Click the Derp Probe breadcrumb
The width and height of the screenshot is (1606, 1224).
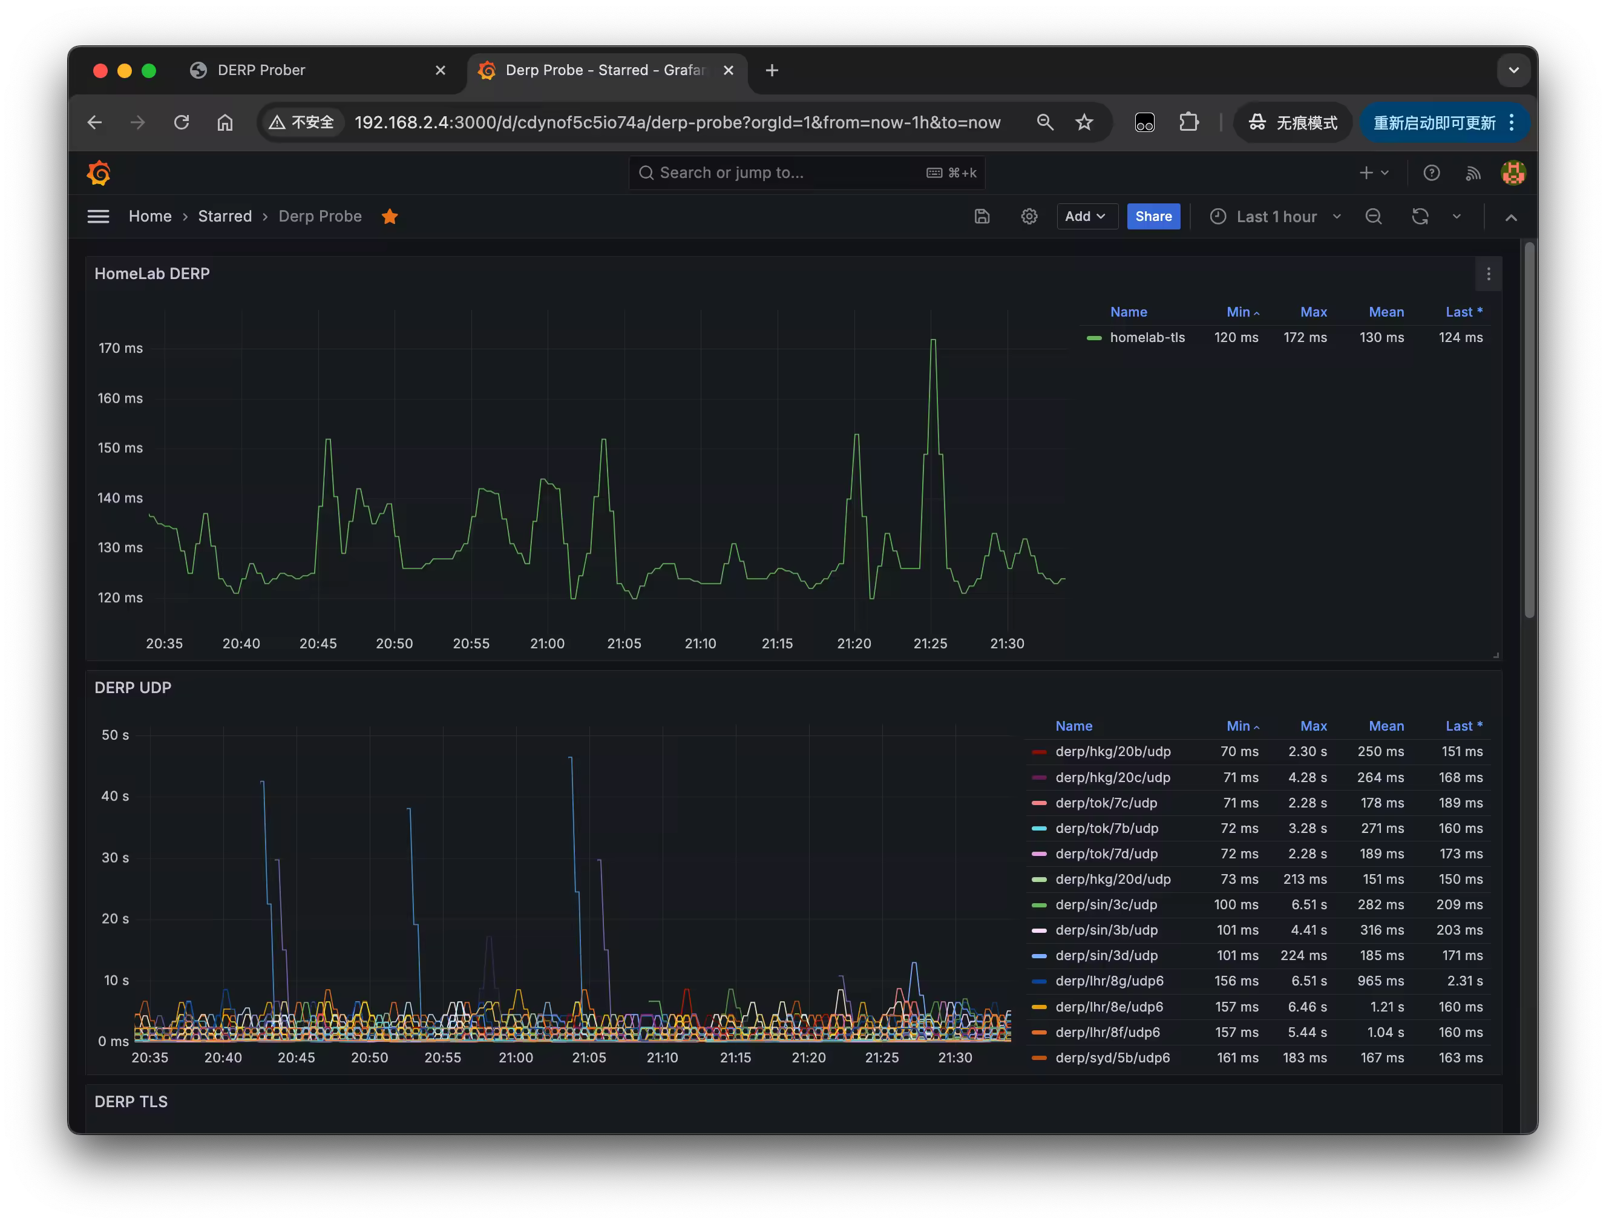(x=320, y=216)
